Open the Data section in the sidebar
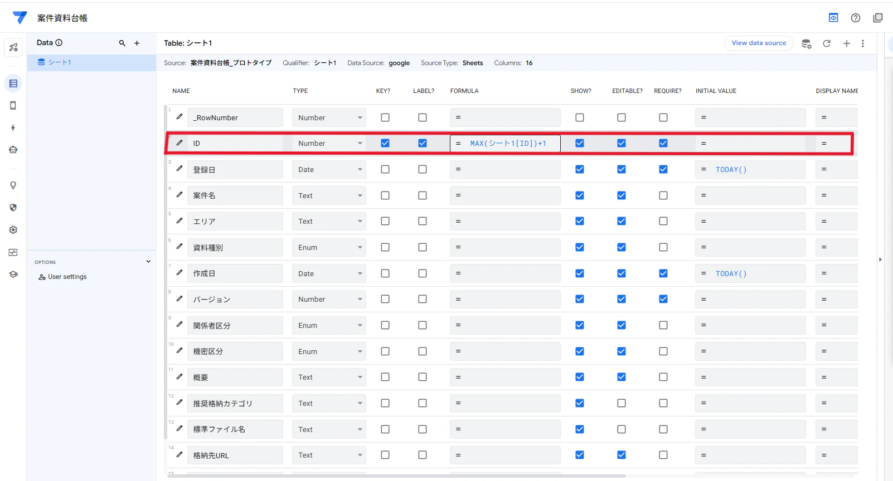This screenshot has height=481, width=893. click(x=13, y=84)
